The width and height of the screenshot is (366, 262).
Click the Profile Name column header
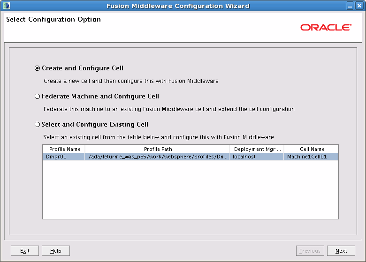click(64, 149)
